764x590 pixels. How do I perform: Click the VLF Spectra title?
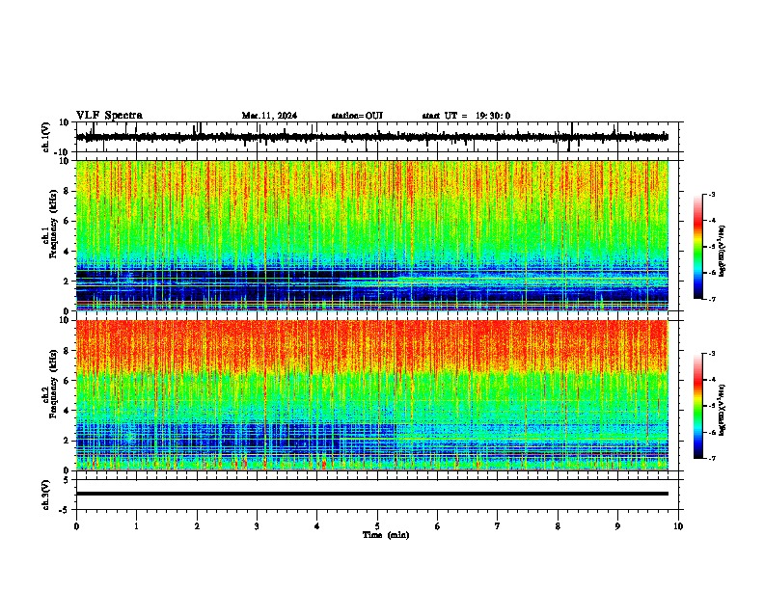click(x=109, y=116)
